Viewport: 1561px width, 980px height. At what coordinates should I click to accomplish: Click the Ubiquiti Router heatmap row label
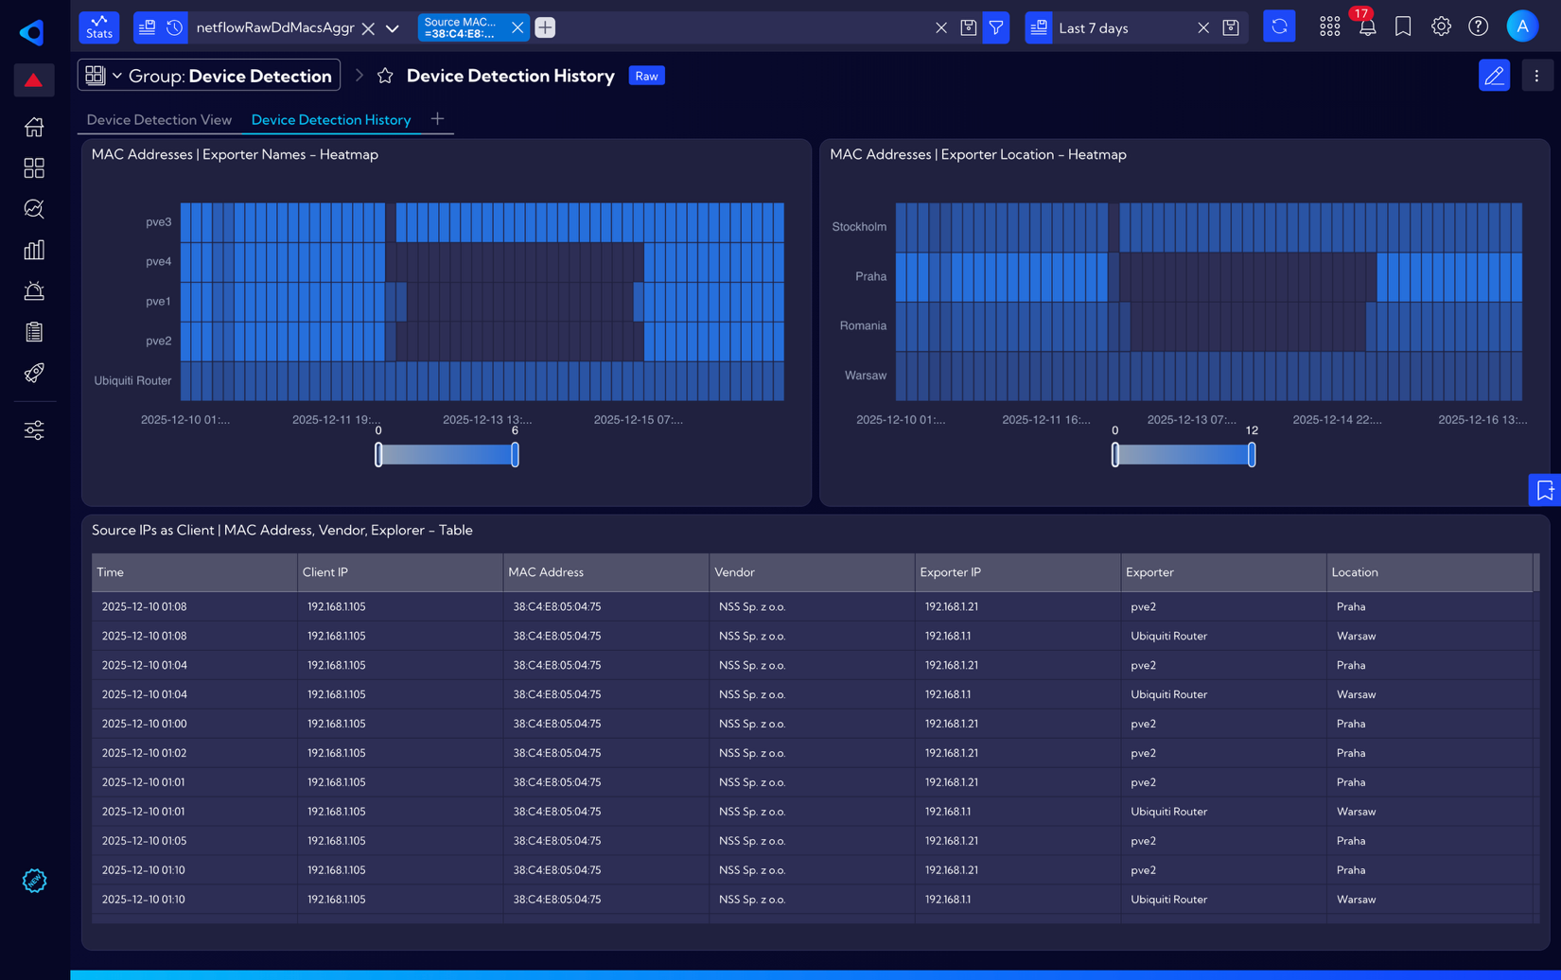click(x=132, y=380)
